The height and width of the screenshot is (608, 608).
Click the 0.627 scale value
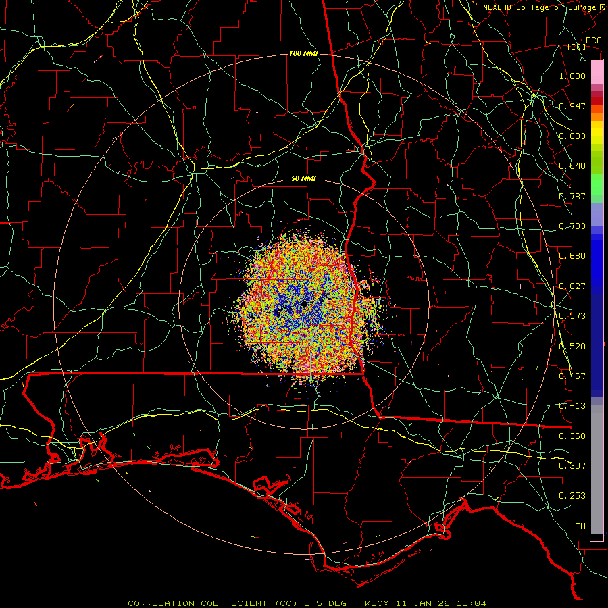(572, 286)
